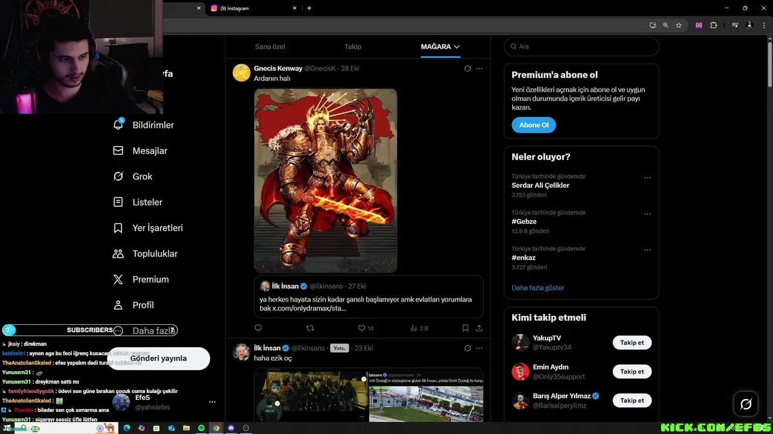Ask Grok about İlk İnsan post

coord(467,348)
